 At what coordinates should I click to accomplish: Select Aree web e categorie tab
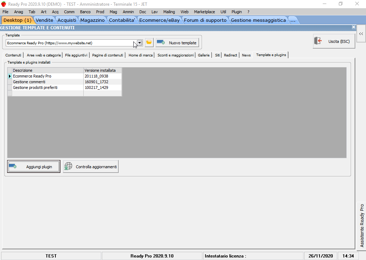[44, 55]
